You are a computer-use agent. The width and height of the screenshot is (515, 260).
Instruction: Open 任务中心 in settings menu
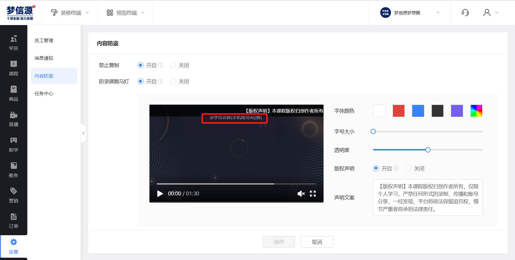44,94
